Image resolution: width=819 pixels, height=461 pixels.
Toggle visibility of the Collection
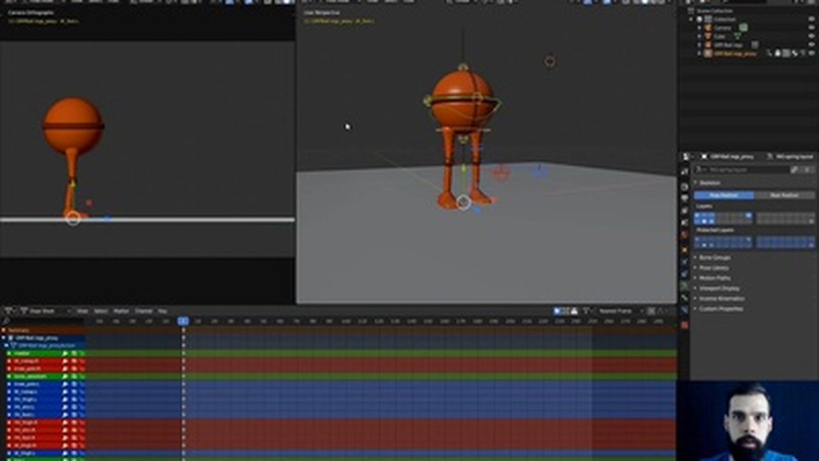pos(811,20)
